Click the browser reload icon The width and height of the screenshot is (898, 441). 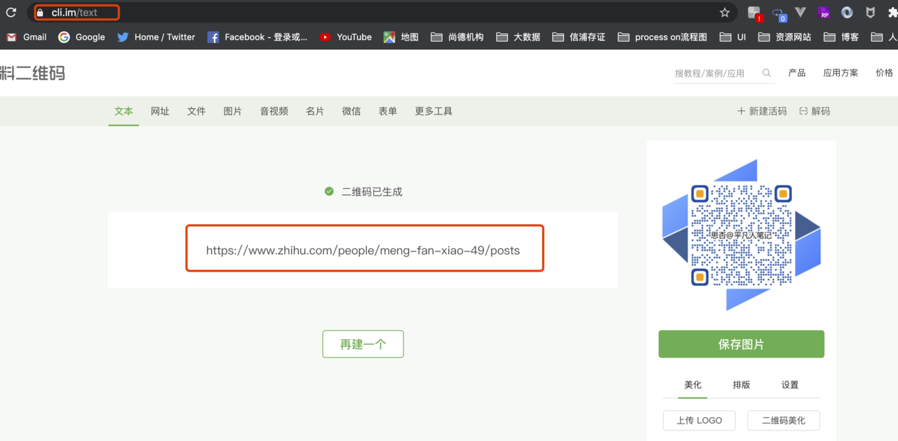click(11, 13)
